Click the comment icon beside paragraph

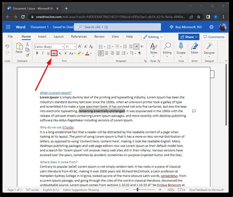point(194,111)
